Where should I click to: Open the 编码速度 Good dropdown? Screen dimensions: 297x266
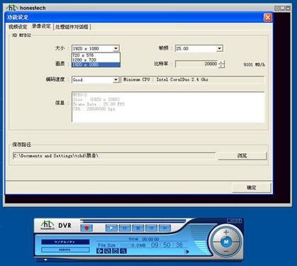point(116,79)
